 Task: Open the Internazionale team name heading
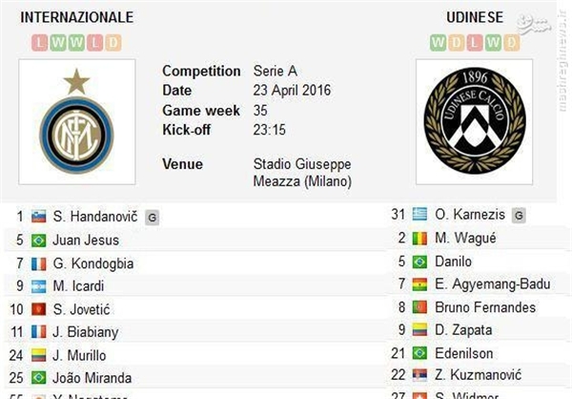[x=77, y=17]
